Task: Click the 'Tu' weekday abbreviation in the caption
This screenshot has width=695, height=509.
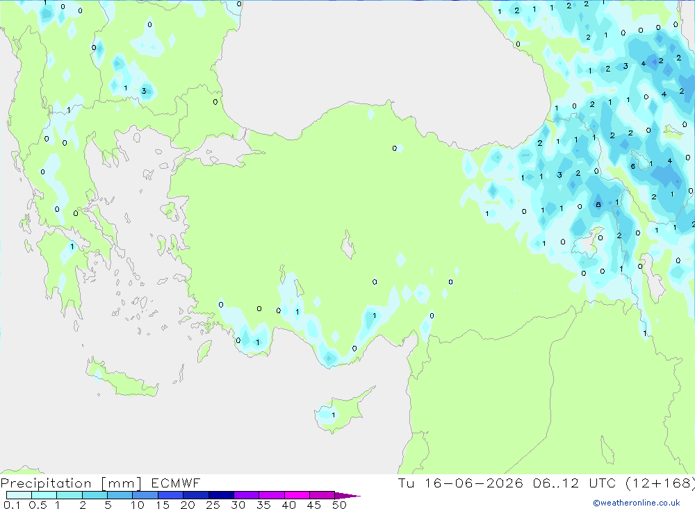Action: [x=406, y=483]
